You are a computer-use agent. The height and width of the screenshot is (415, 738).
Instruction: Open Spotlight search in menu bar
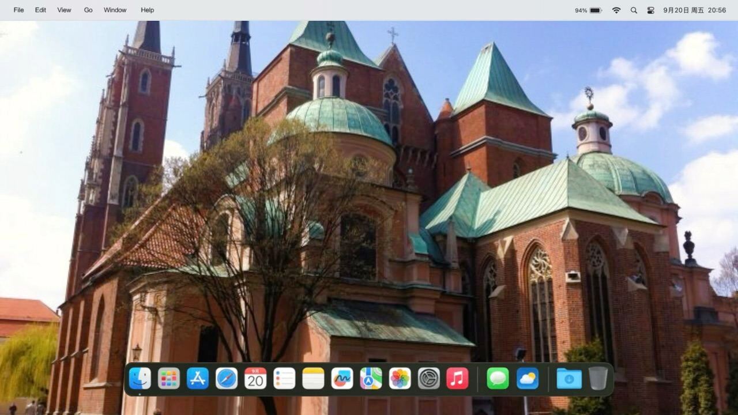(634, 10)
